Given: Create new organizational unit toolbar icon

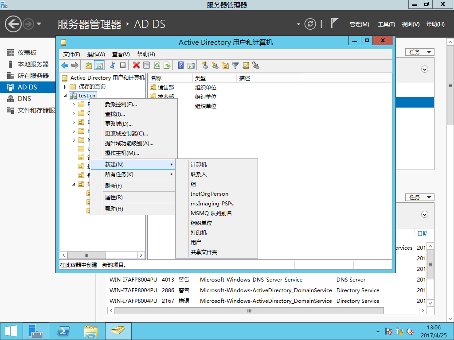Looking at the screenshot, I should 225,66.
